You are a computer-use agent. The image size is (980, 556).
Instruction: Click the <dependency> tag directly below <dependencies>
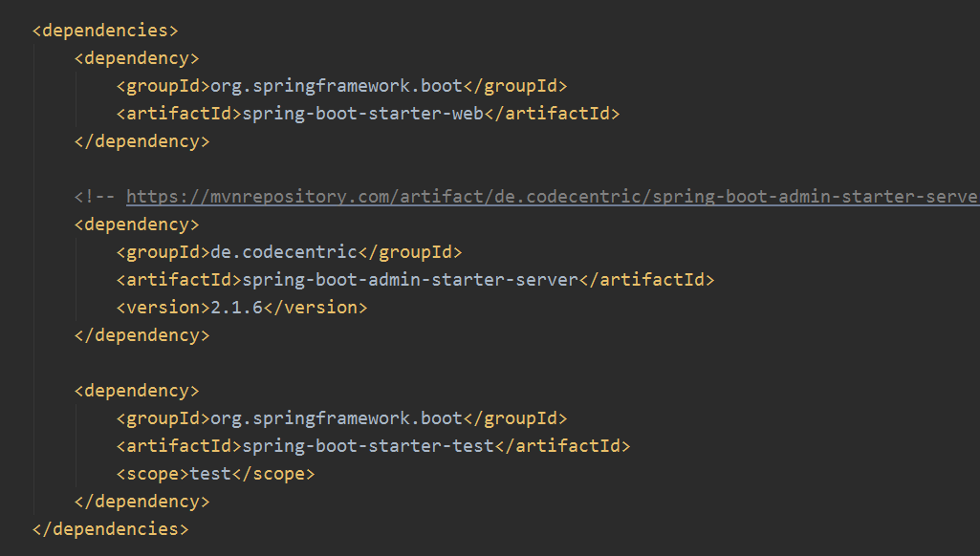[137, 58]
